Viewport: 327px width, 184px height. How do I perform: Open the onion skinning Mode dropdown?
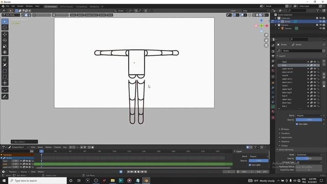[309, 155]
